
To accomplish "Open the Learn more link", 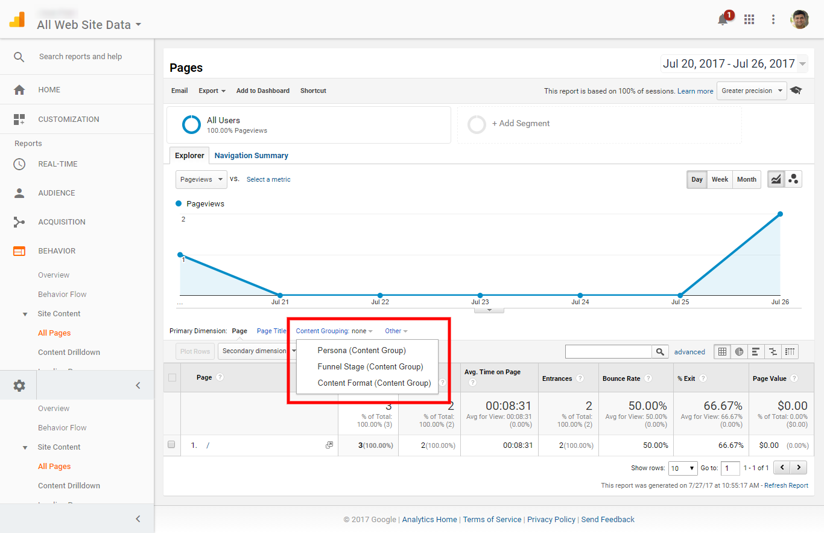I will 695,91.
